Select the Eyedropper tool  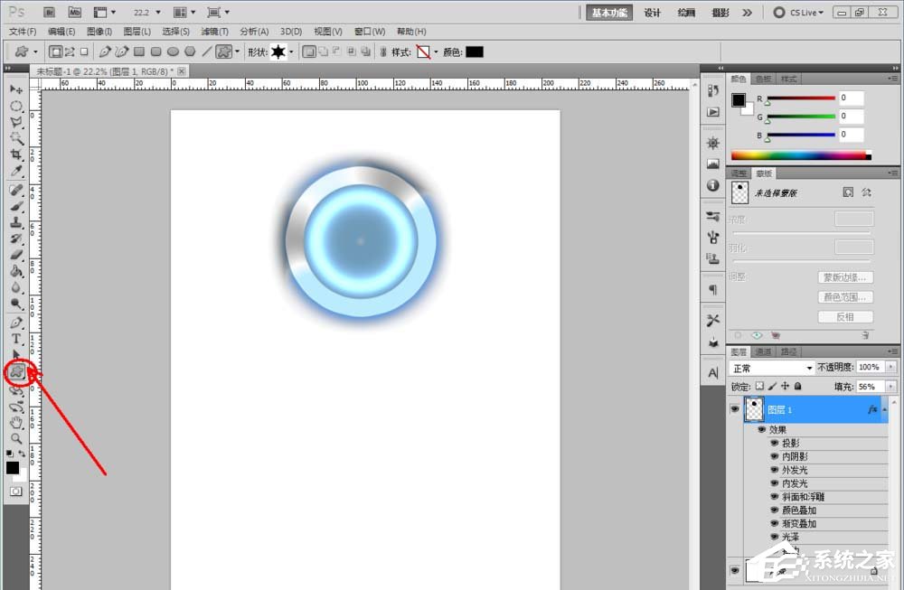tap(16, 171)
